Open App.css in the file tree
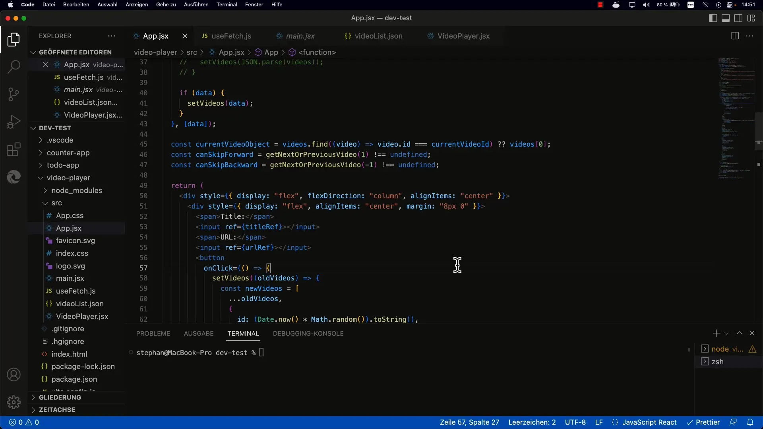The width and height of the screenshot is (763, 429). pos(76,216)
